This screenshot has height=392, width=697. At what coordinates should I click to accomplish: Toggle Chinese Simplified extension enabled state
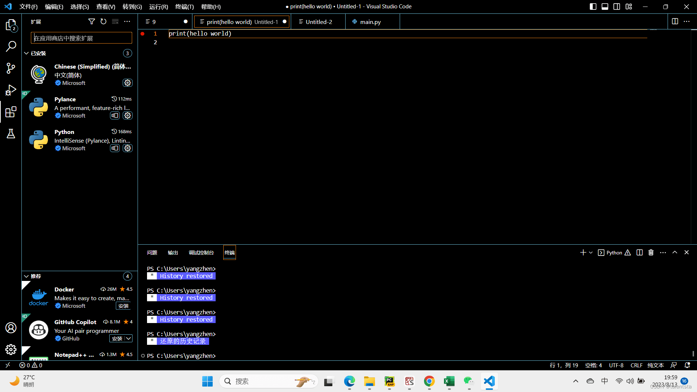(127, 82)
